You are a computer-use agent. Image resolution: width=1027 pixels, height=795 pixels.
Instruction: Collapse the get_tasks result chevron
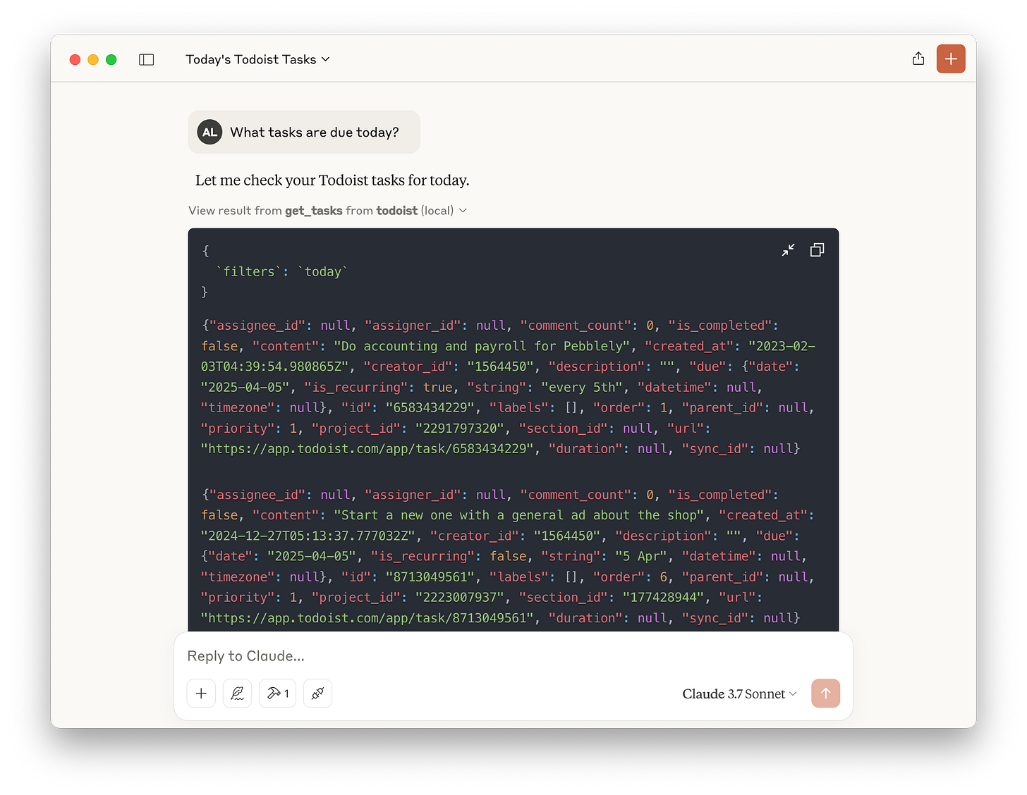[x=463, y=211]
